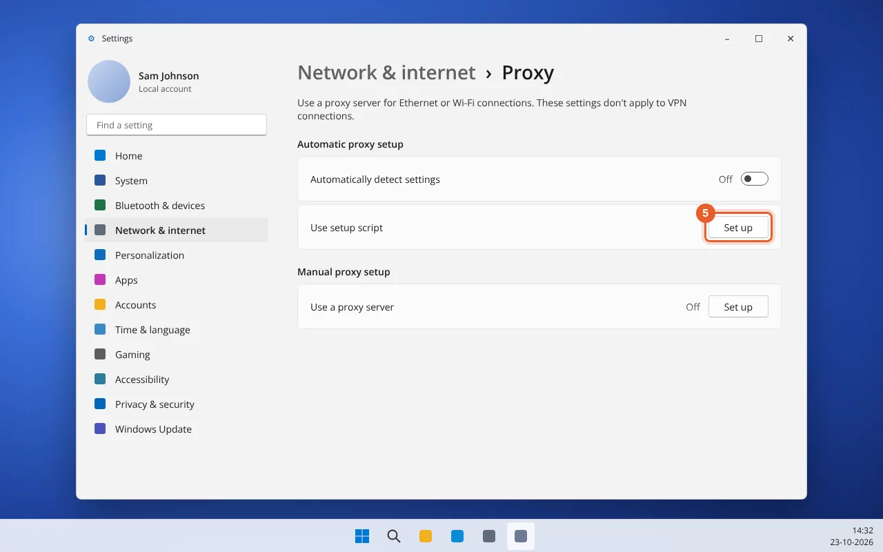Click the "Automatic proxy setup" heading
The height and width of the screenshot is (552, 883).
point(350,144)
